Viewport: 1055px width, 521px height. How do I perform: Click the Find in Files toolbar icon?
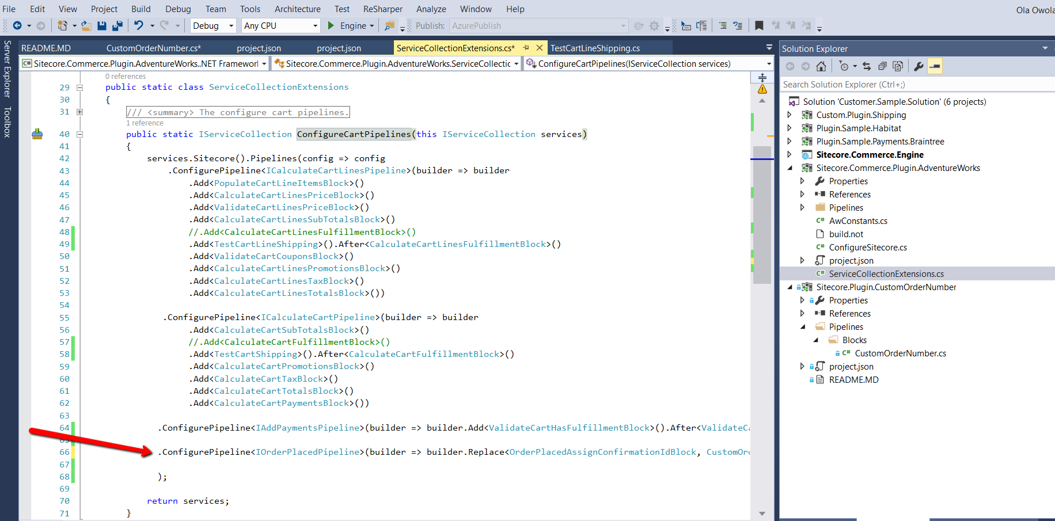(x=390, y=25)
